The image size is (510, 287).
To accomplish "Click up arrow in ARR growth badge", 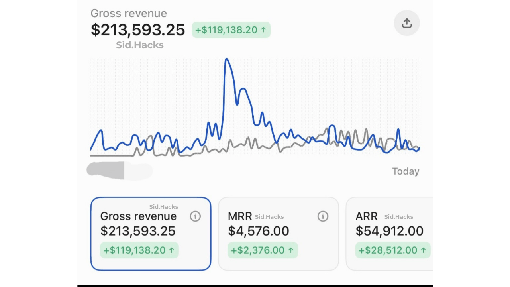I will coord(423,250).
